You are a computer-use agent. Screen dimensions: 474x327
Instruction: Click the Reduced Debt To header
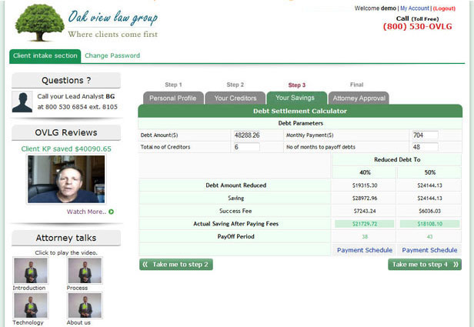[397, 159]
